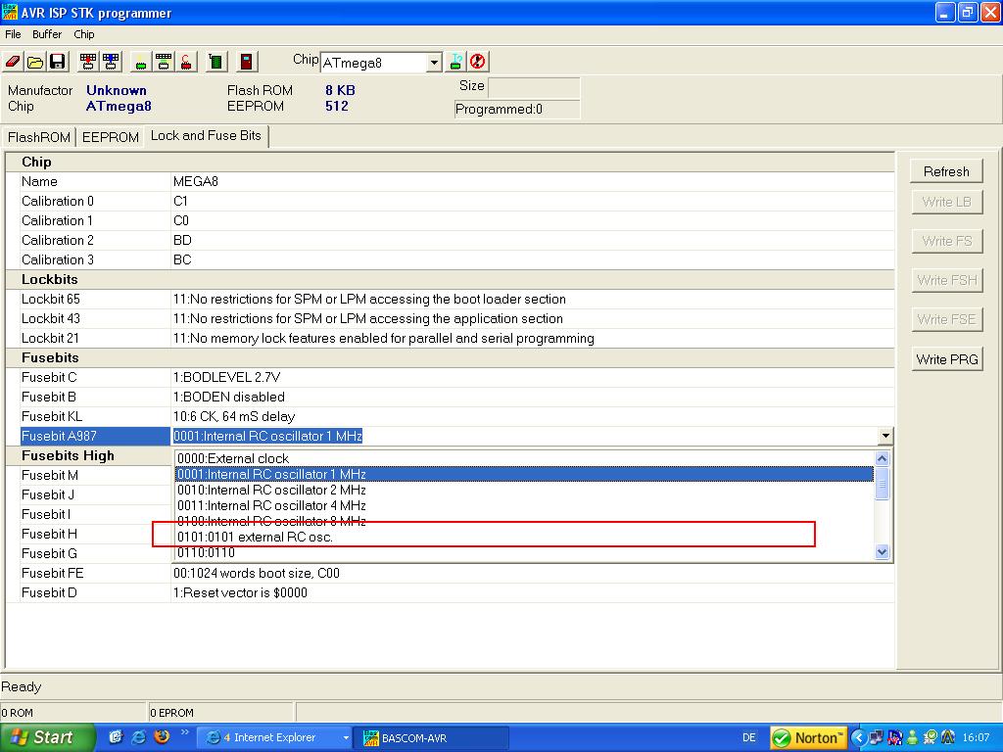
Task: Click the Calibration 2 value BD
Action: (182, 241)
